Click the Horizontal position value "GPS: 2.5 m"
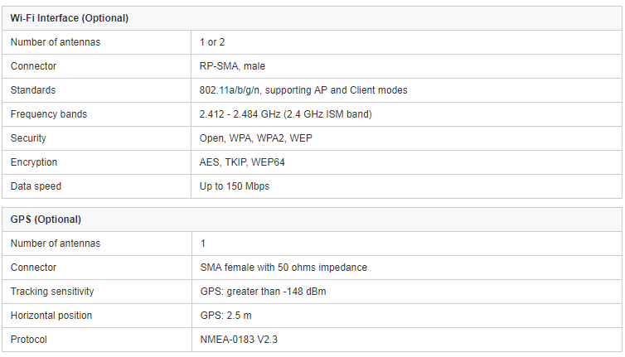625x357 pixels. tap(225, 316)
